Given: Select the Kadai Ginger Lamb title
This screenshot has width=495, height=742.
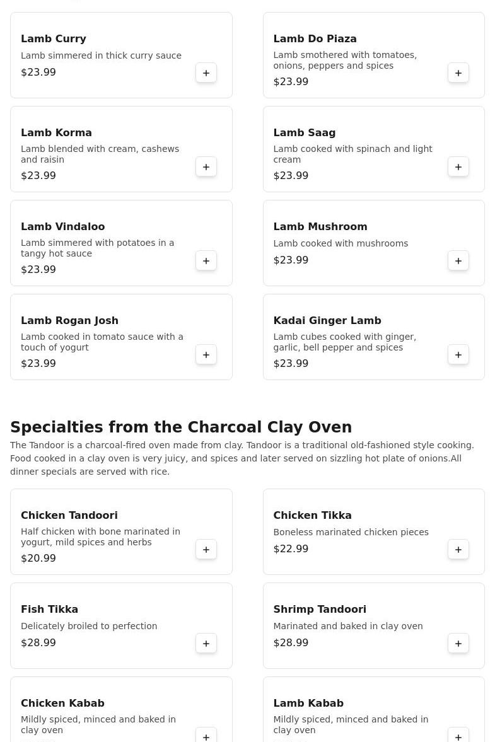Looking at the screenshot, I should pyautogui.click(x=327, y=321).
